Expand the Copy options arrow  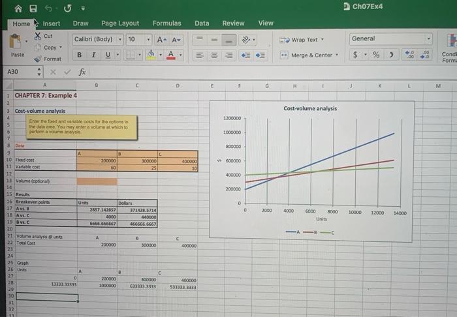point(61,47)
